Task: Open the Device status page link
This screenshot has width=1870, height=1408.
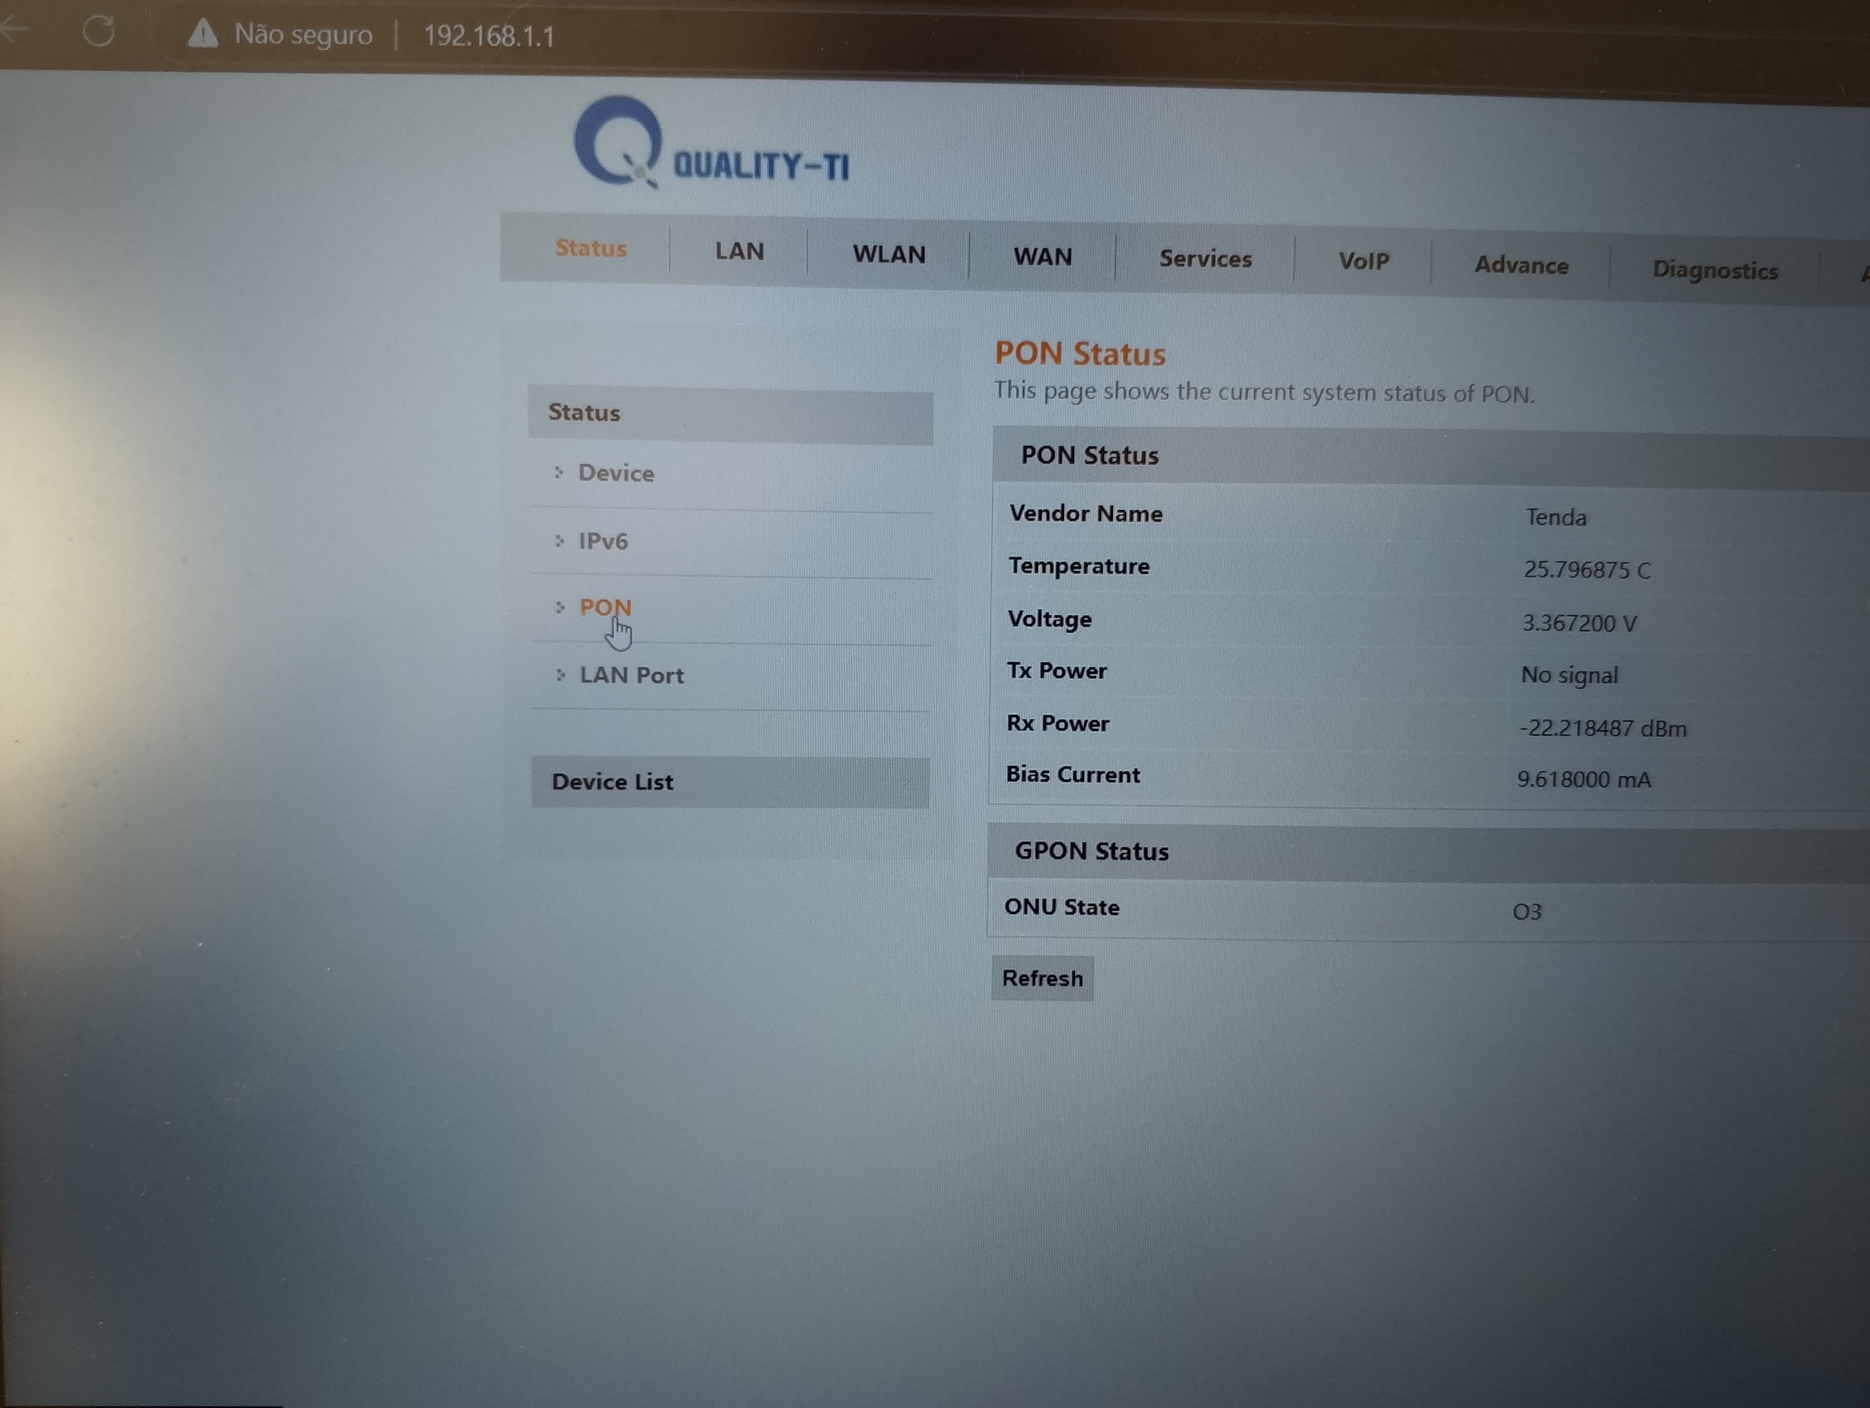Action: pyautogui.click(x=616, y=473)
